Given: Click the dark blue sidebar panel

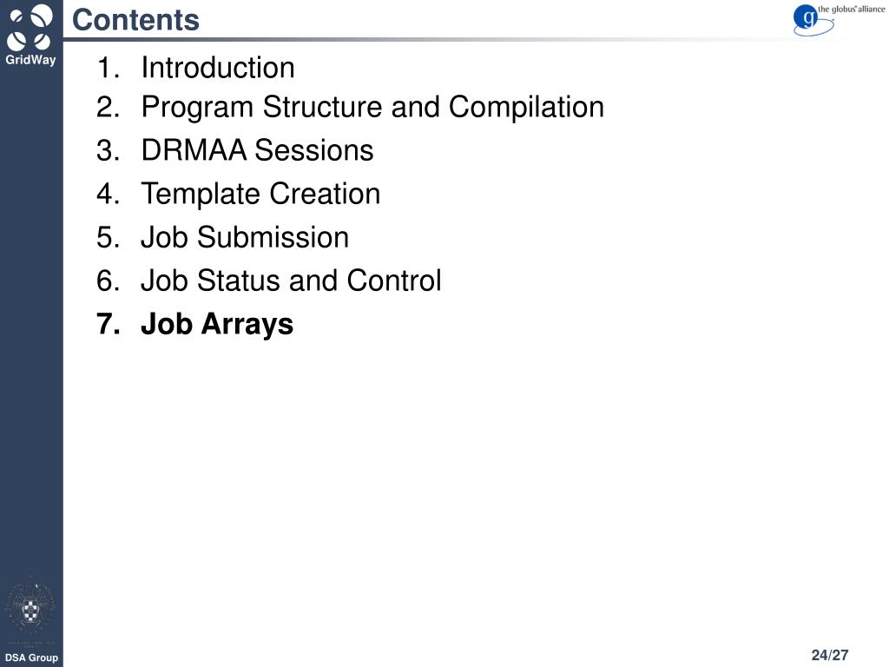Looking at the screenshot, I should 31,333.
